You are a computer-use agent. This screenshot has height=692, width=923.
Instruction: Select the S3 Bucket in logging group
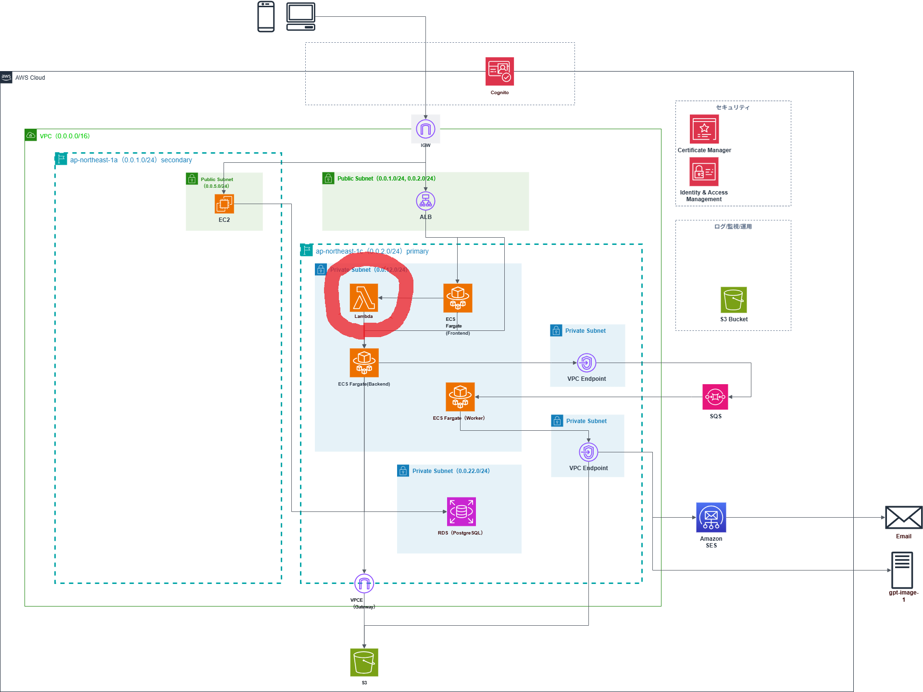click(734, 300)
